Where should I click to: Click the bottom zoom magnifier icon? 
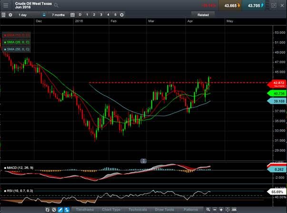coord(208,210)
